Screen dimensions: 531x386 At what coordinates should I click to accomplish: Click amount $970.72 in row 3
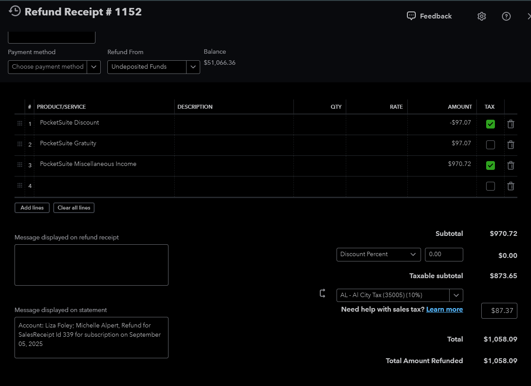click(442, 165)
